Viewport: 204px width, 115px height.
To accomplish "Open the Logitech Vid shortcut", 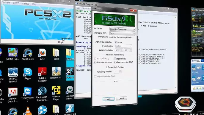I will [x=70, y=110].
